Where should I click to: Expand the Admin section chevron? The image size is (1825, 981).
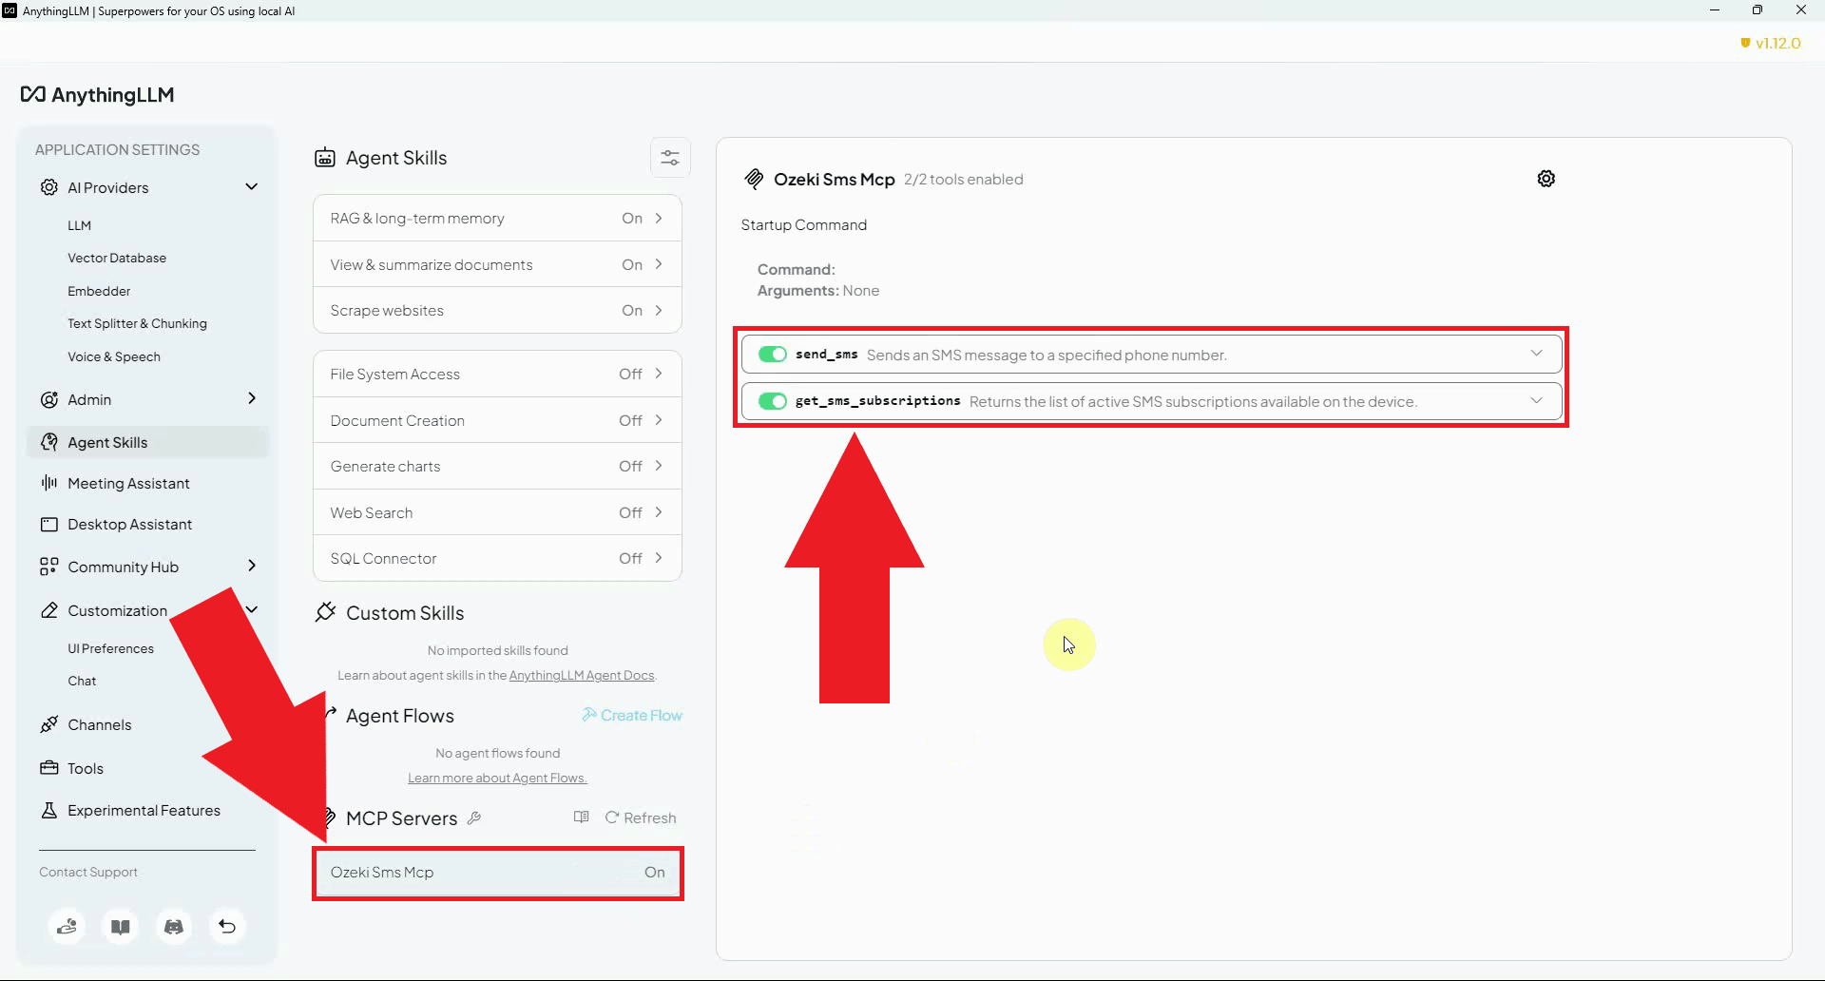click(252, 398)
